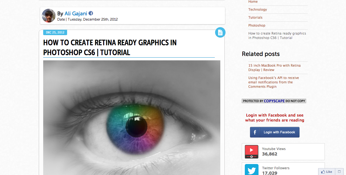Viewport: 346px width, 175px height.
Task: Open the Tutorials category link
Action: (256, 18)
